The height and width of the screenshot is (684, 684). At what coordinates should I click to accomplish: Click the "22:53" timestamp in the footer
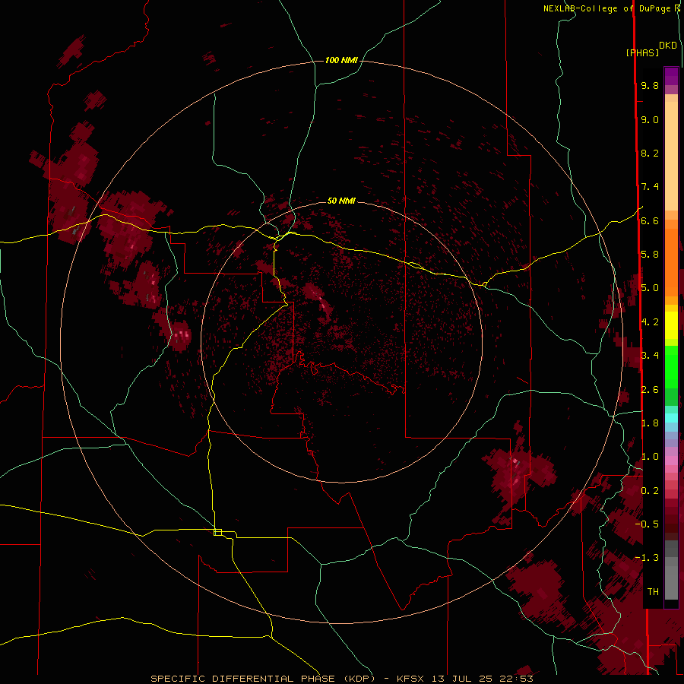click(515, 679)
